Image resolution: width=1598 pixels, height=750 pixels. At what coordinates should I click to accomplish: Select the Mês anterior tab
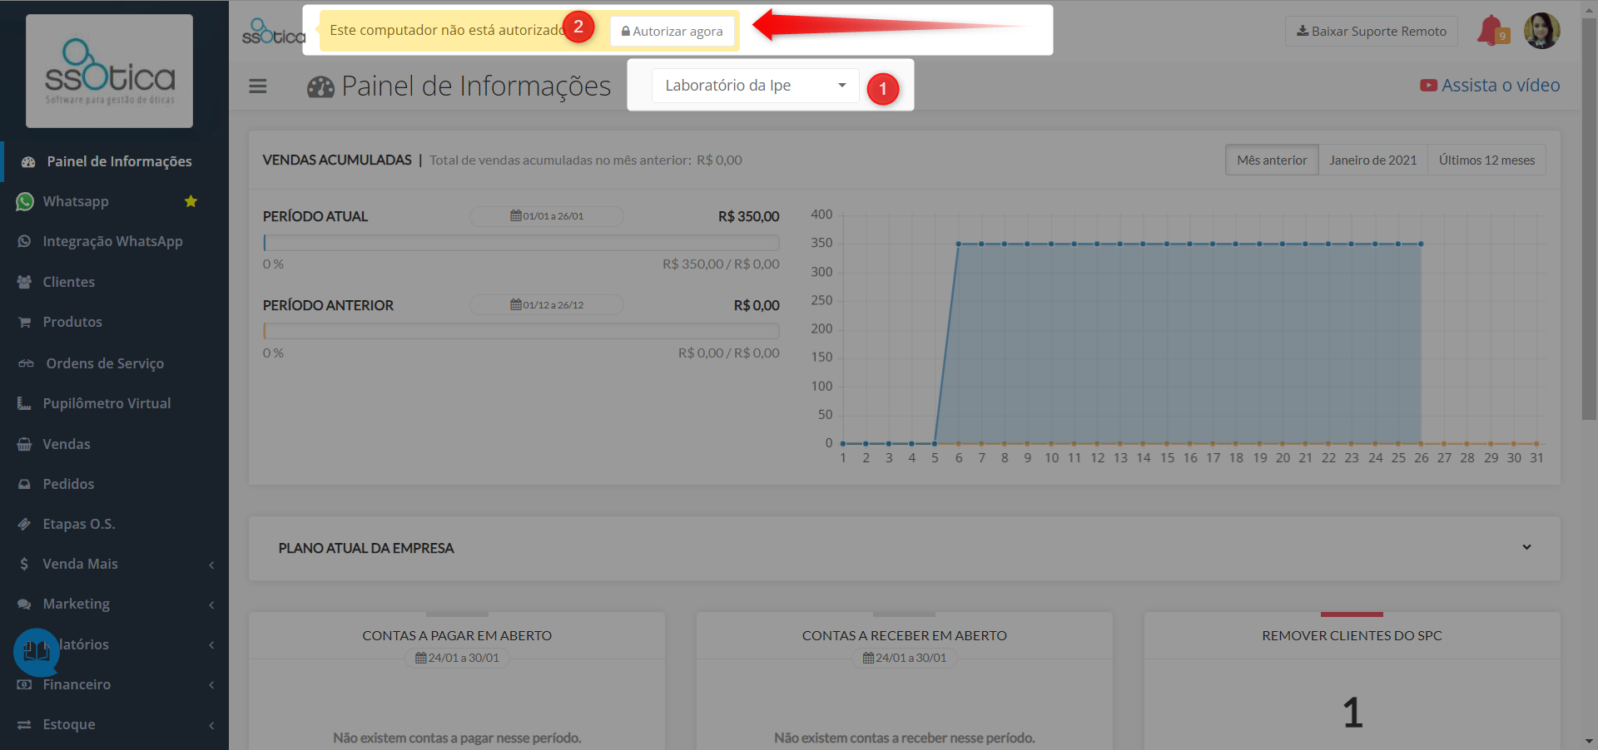coord(1272,160)
